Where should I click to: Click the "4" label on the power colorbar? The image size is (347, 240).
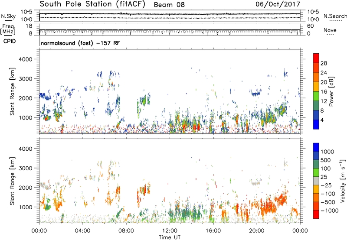click(322, 120)
